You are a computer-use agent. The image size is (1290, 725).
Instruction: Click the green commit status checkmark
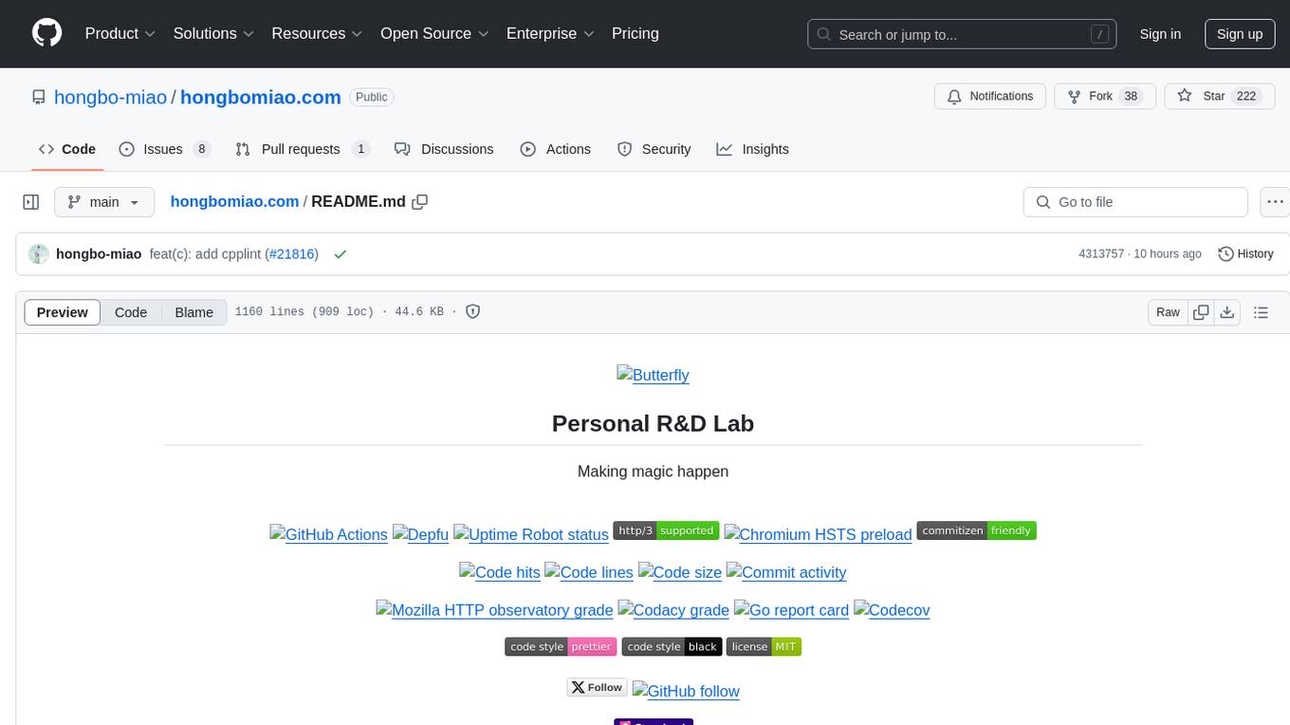point(341,254)
